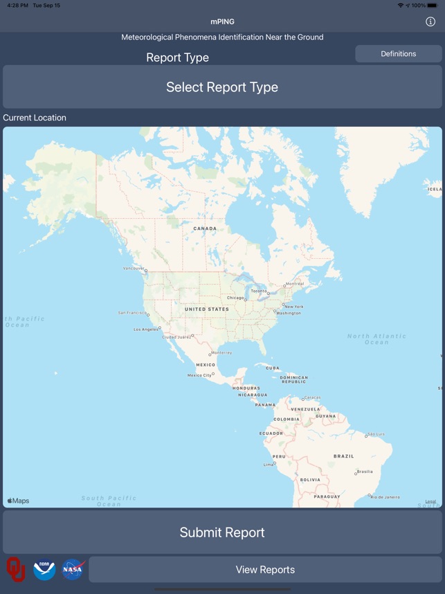
Task: Tap the battery icon in the status bar
Action: point(433,5)
